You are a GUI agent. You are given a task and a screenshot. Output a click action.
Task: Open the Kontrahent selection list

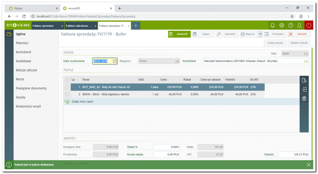pyautogui.click(x=306, y=61)
